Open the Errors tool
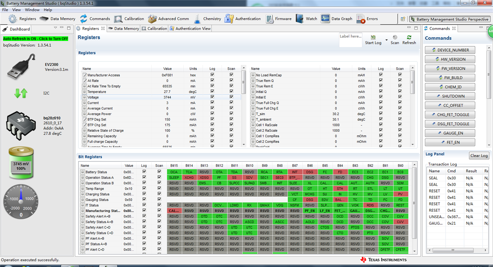This screenshot has width=493, height=267. (x=367, y=19)
